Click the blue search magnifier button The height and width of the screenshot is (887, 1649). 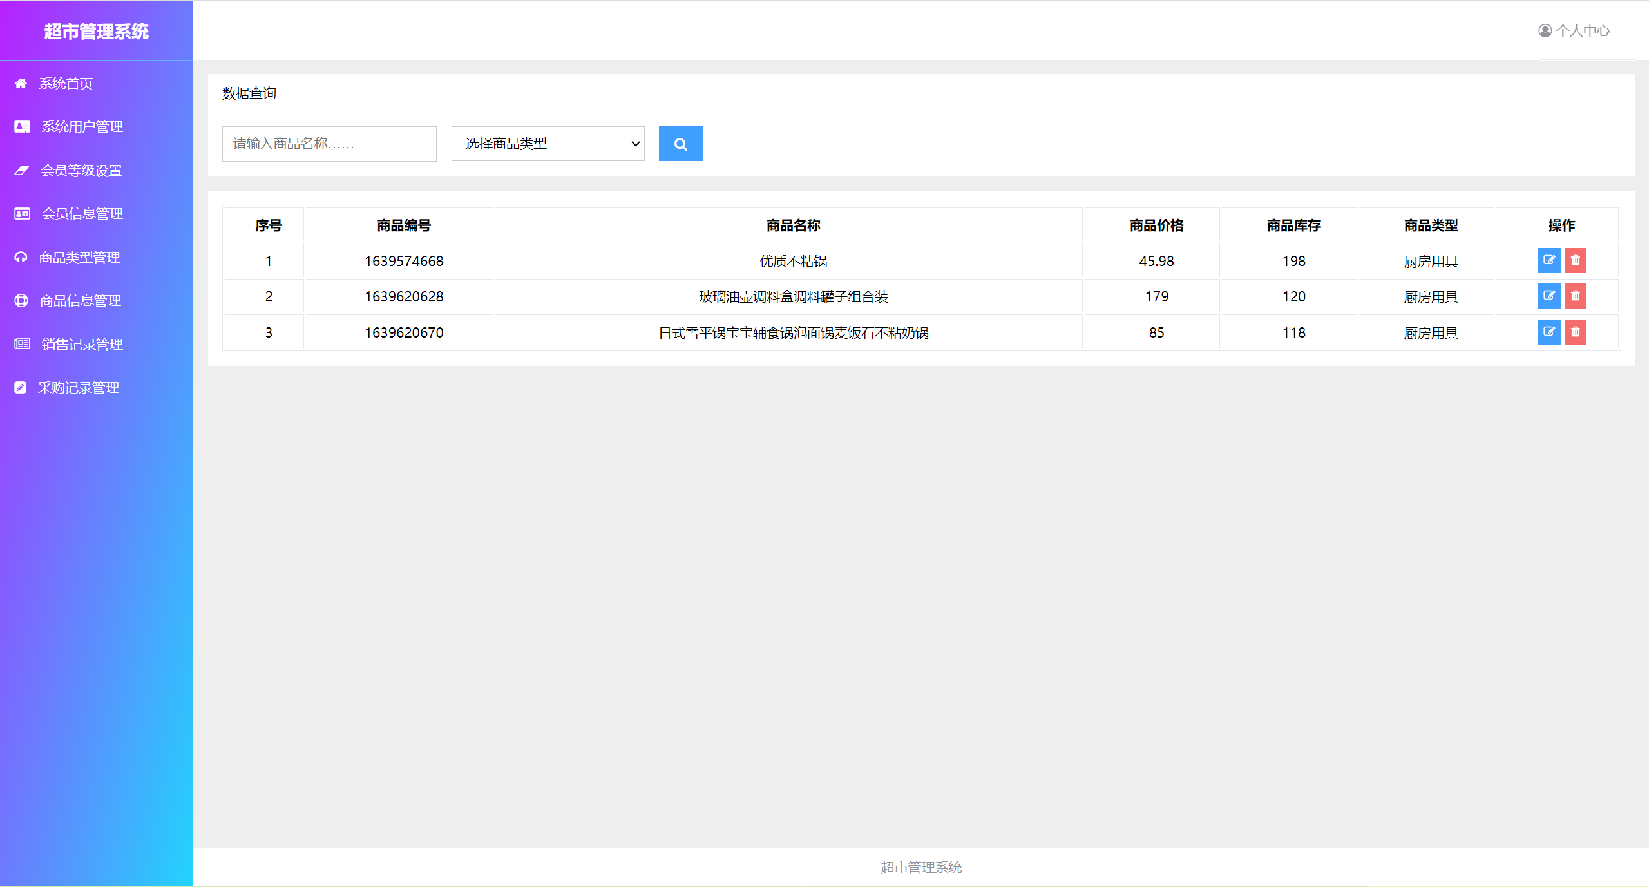(x=680, y=144)
